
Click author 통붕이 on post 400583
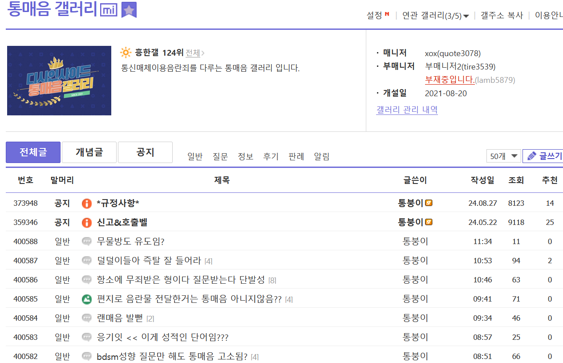(415, 337)
